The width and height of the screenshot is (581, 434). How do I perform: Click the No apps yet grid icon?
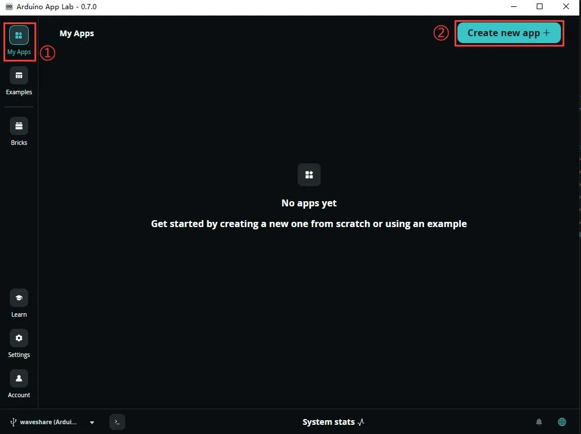309,175
